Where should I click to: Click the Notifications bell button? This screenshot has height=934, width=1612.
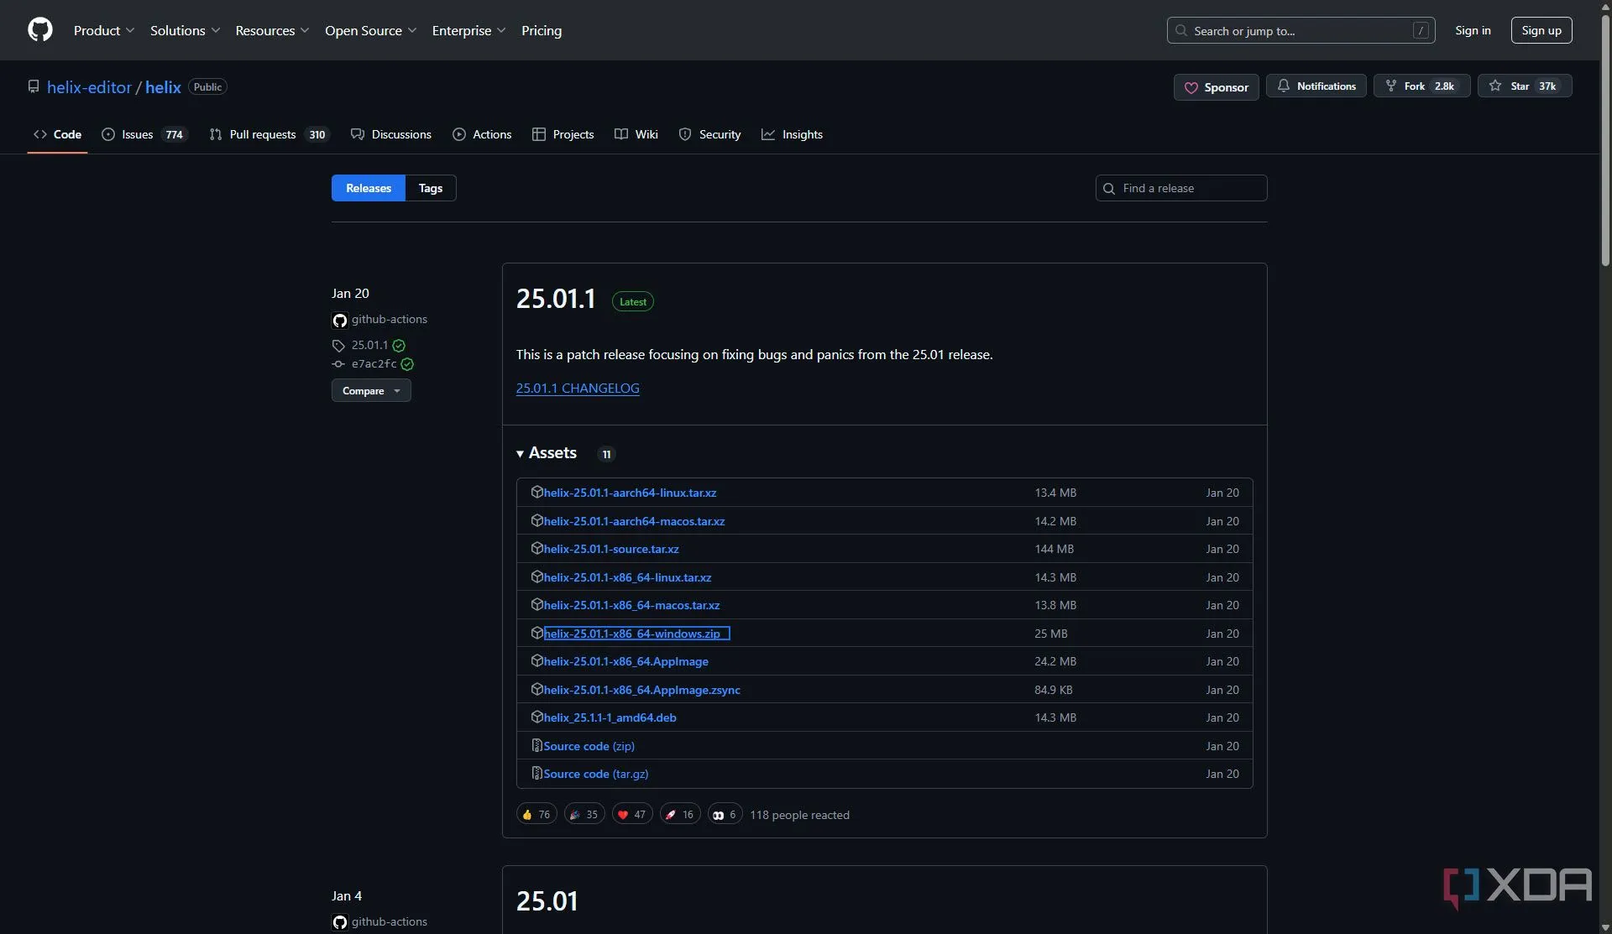tap(1316, 86)
